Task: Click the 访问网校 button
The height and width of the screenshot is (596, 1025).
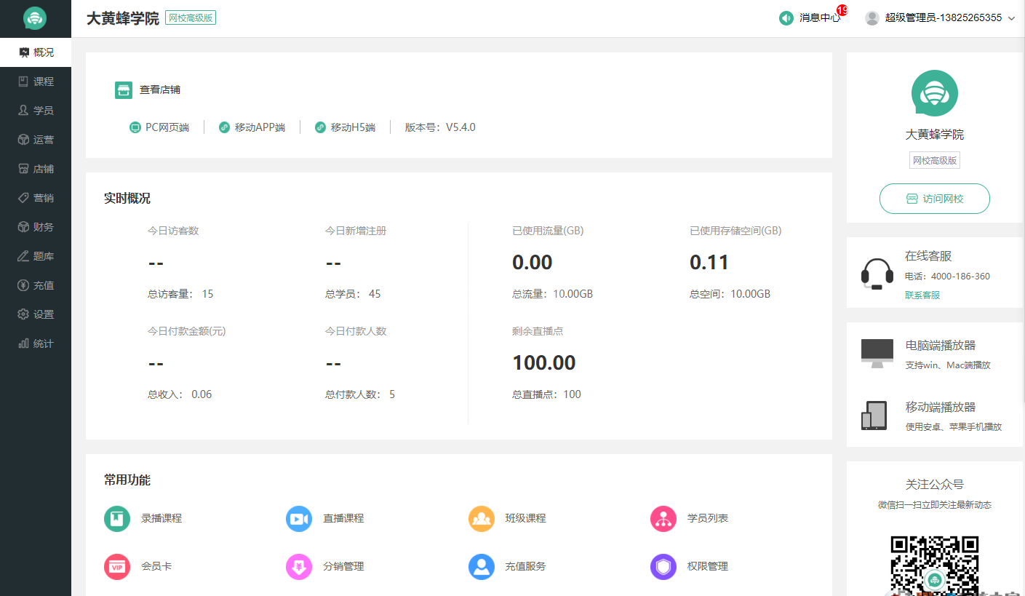Action: pos(935,199)
